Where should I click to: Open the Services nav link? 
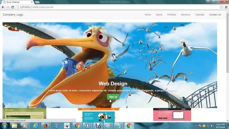[x=185, y=15]
